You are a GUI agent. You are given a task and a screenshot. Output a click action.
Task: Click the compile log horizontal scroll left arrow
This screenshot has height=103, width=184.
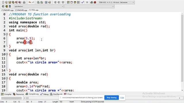point(24,98)
